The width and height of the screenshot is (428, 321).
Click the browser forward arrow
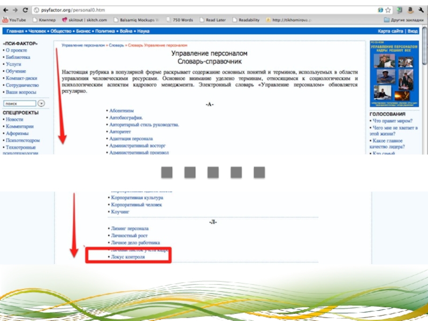pos(16,10)
